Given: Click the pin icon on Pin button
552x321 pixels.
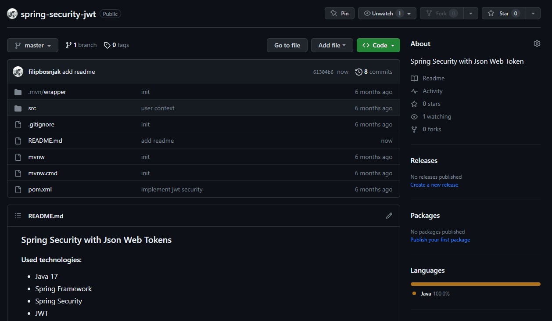Looking at the screenshot, I should pyautogui.click(x=333, y=13).
